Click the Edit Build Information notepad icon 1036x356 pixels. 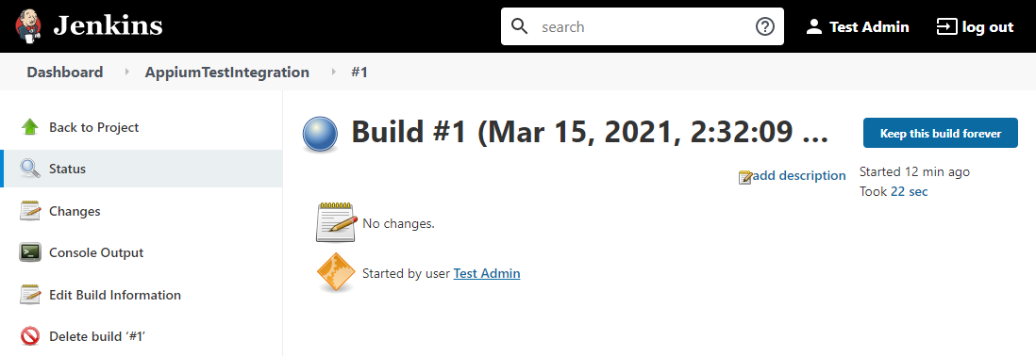[30, 295]
